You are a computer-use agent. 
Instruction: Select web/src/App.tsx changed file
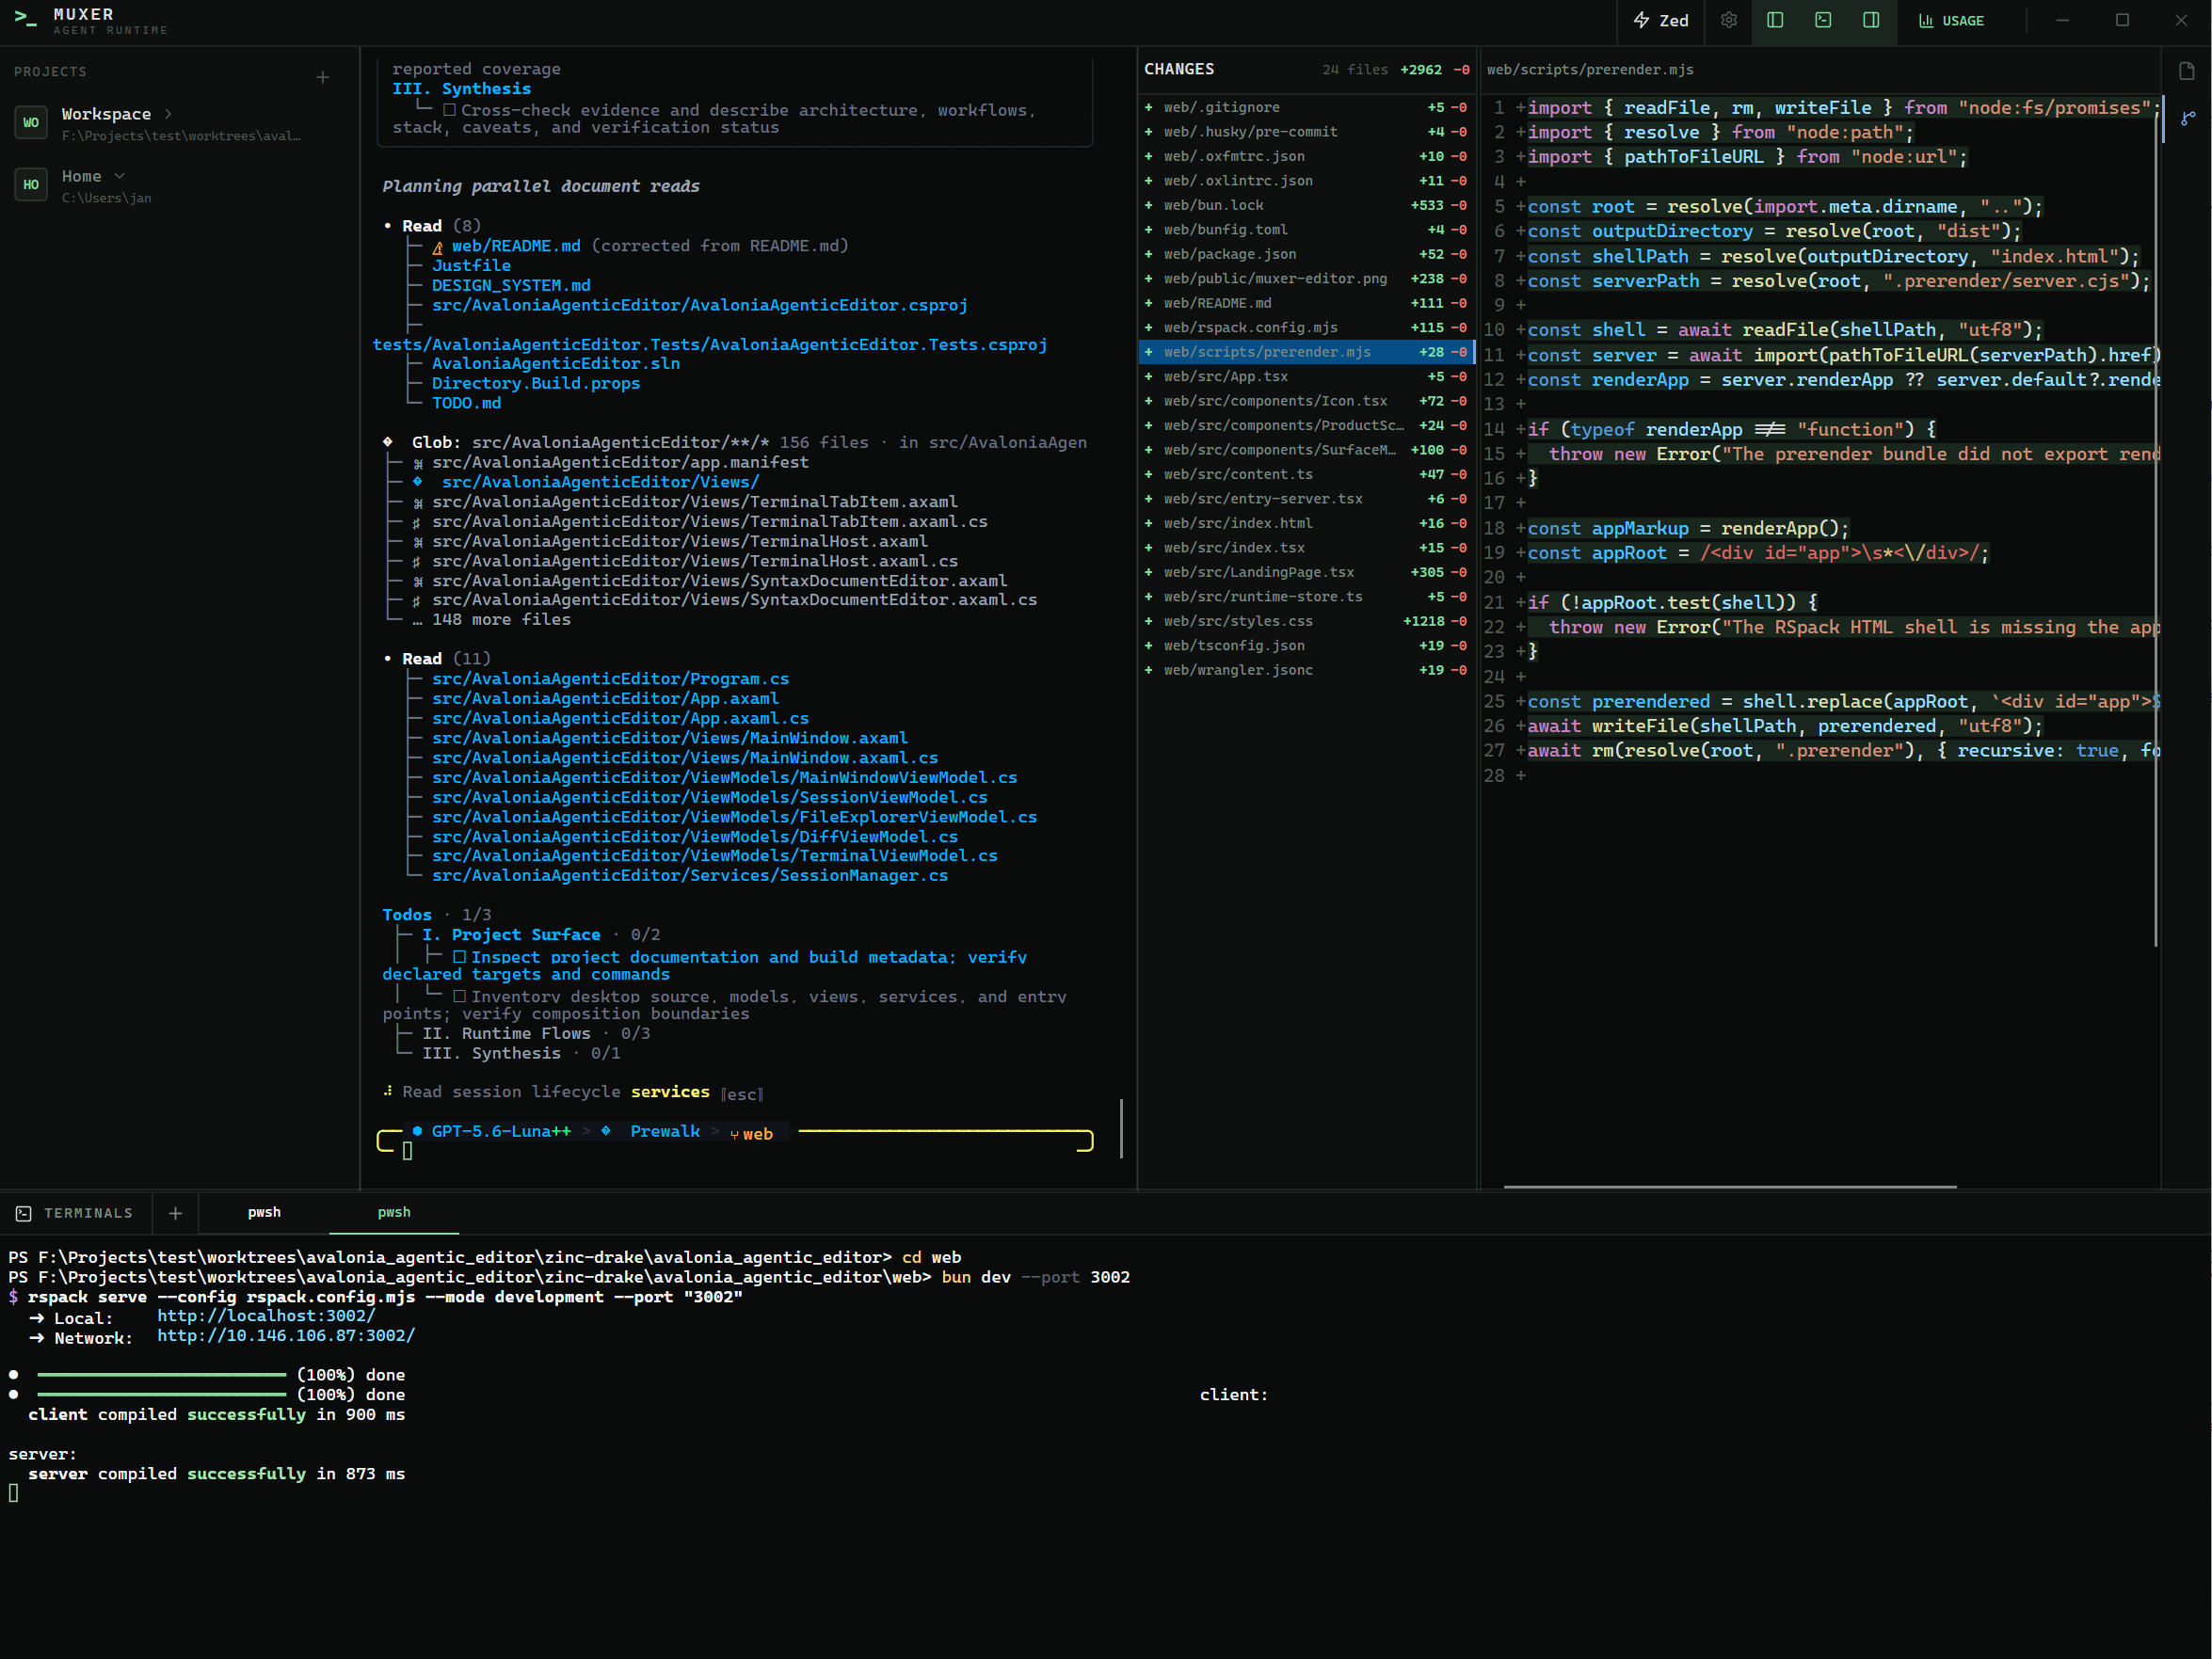1306,377
